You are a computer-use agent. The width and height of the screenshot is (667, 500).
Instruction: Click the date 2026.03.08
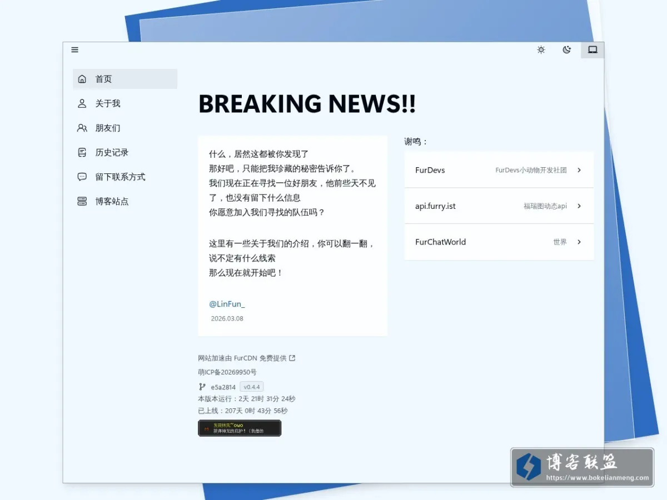point(227,319)
